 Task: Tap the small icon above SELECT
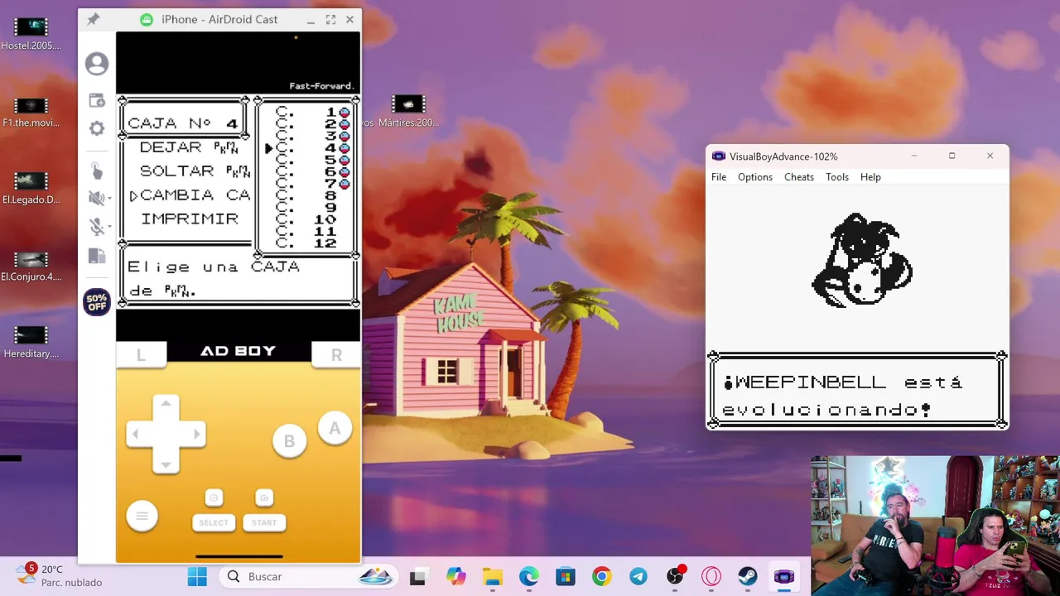click(214, 497)
